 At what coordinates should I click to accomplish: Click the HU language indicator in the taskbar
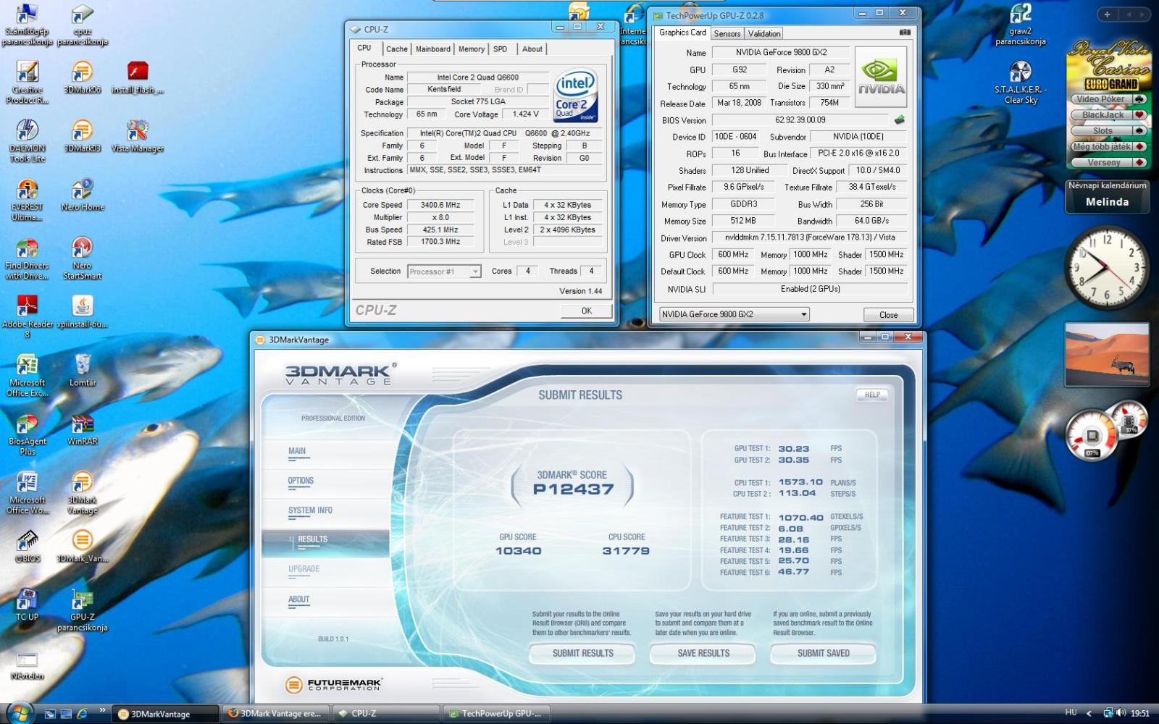[1071, 713]
